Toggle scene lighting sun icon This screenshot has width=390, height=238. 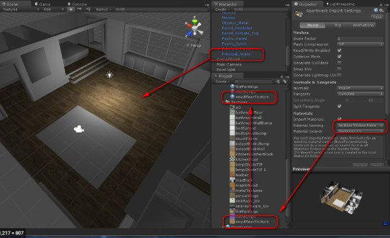71,9
